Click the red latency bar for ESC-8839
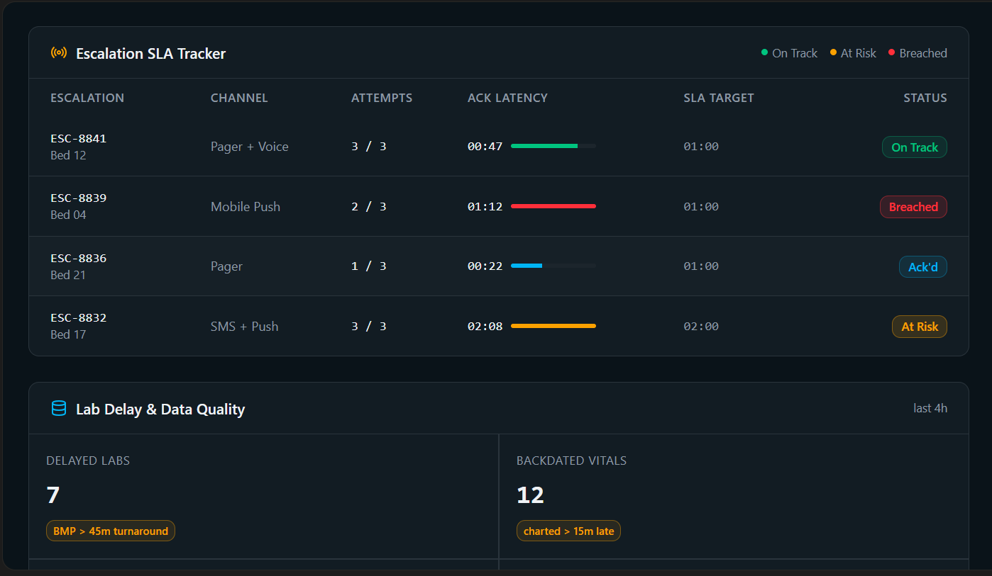The width and height of the screenshot is (992, 576). point(553,206)
